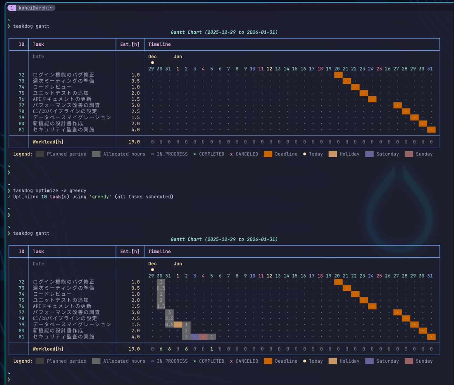454x385 pixels.
Task: Click the second Gantt Chart title with date range
Action: (224, 239)
